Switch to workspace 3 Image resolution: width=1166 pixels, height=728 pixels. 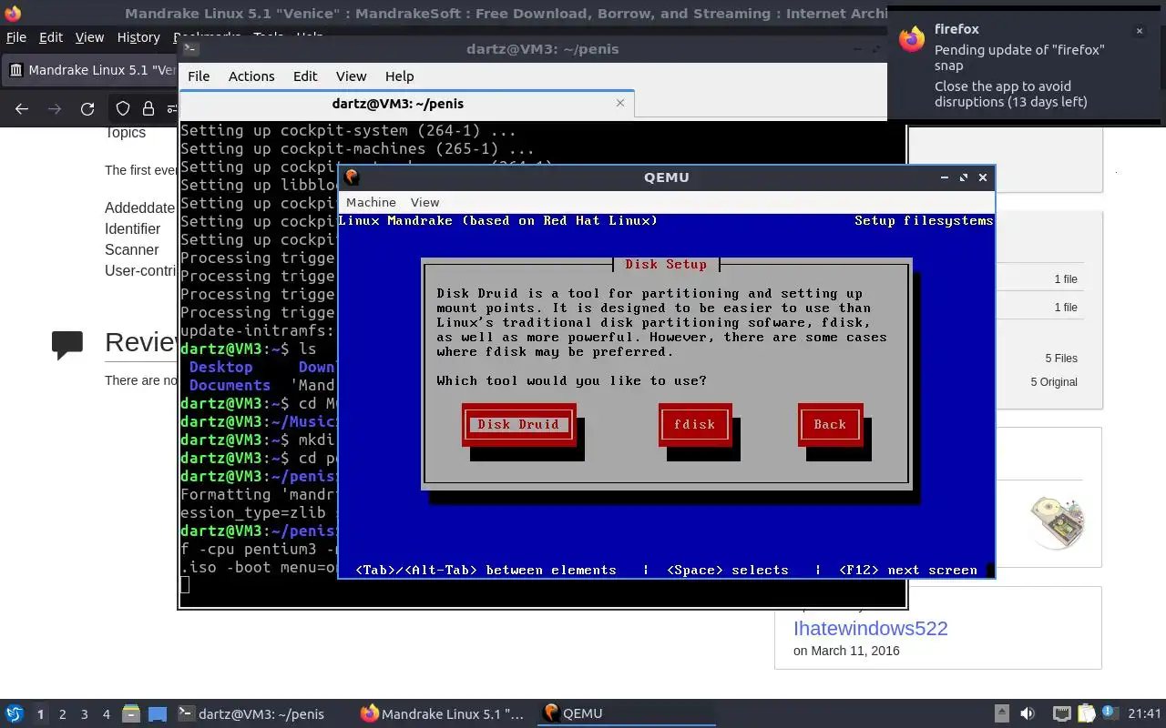(x=85, y=714)
